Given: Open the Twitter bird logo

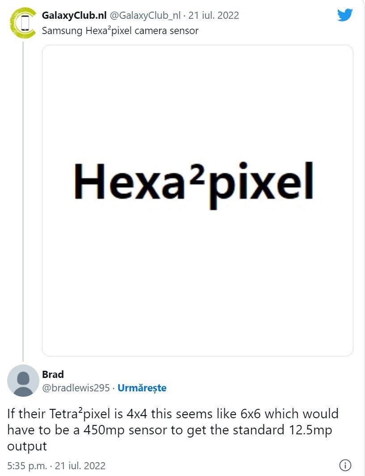Looking at the screenshot, I should pyautogui.click(x=345, y=15).
